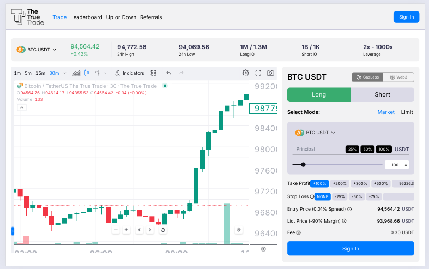Set principal to 100%
Image resolution: width=429 pixels, height=269 pixels.
point(384,150)
